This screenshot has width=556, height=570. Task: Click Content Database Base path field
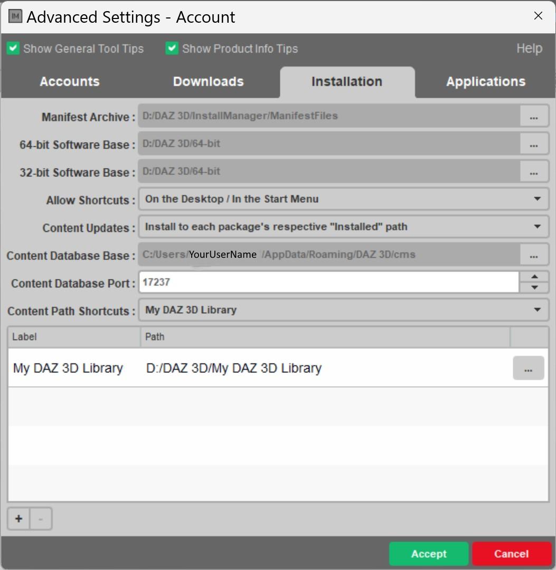(x=329, y=255)
